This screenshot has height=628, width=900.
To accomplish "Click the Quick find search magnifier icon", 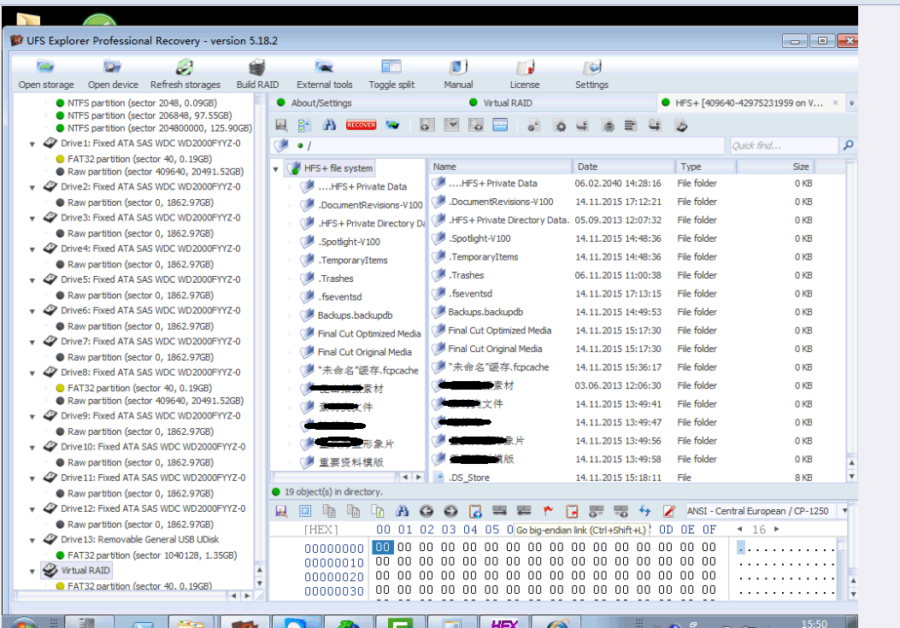I will coord(849,145).
